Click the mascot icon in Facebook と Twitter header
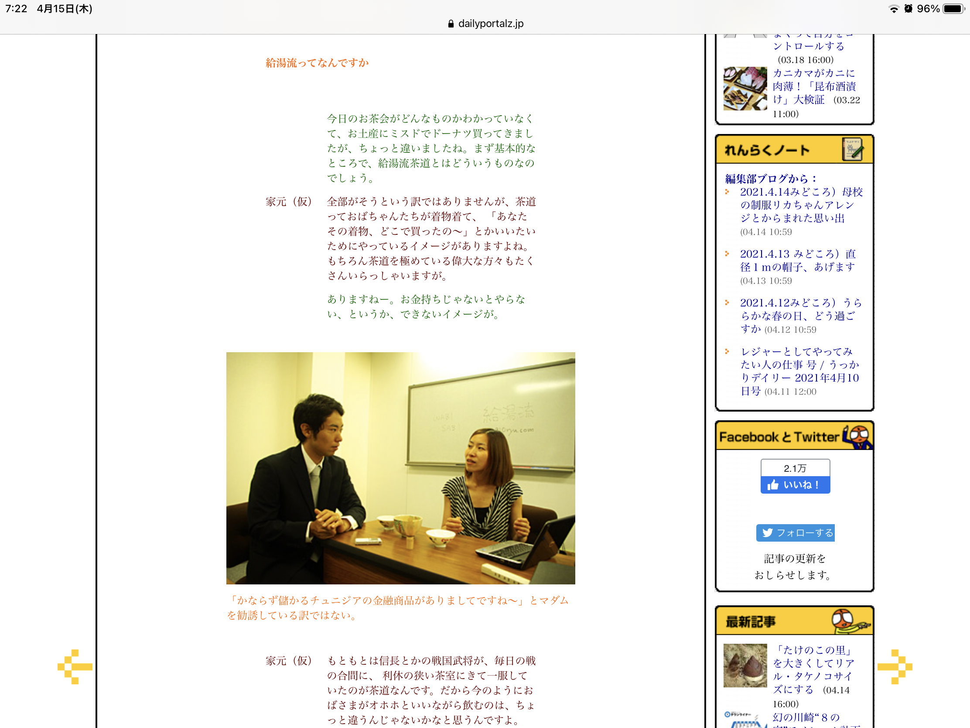 (857, 436)
